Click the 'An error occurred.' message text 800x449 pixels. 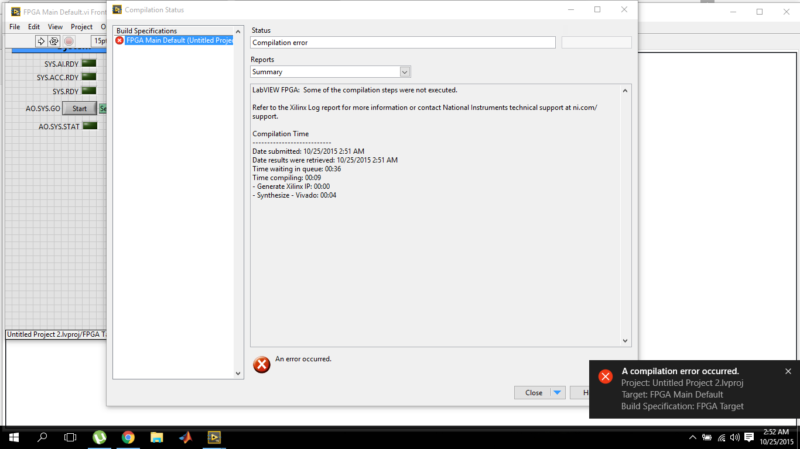(x=303, y=359)
